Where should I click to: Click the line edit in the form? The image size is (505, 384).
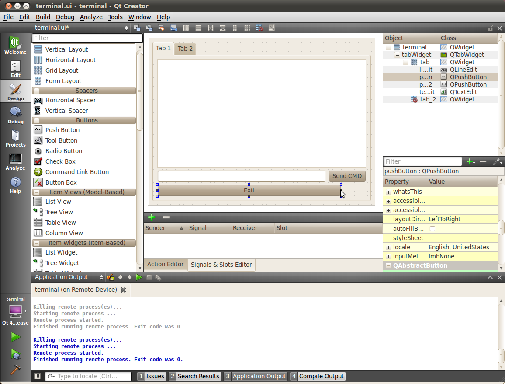click(x=242, y=176)
